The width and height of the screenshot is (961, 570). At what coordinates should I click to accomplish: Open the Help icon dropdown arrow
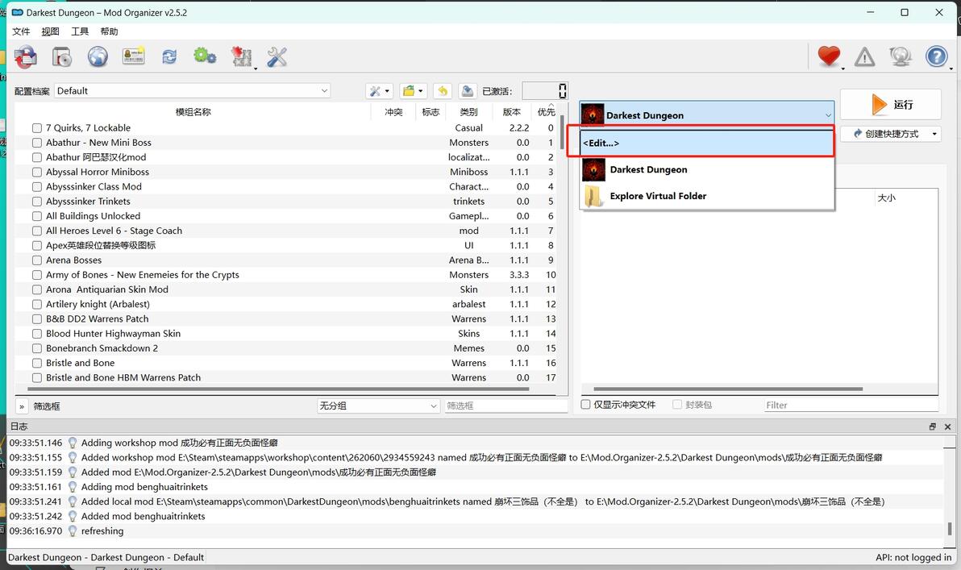[x=951, y=68]
